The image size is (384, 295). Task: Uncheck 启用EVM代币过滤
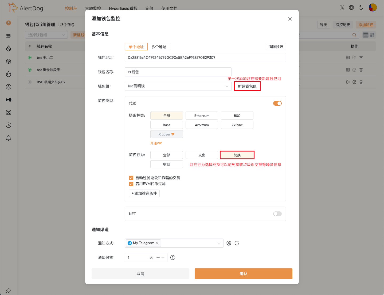[x=131, y=184]
